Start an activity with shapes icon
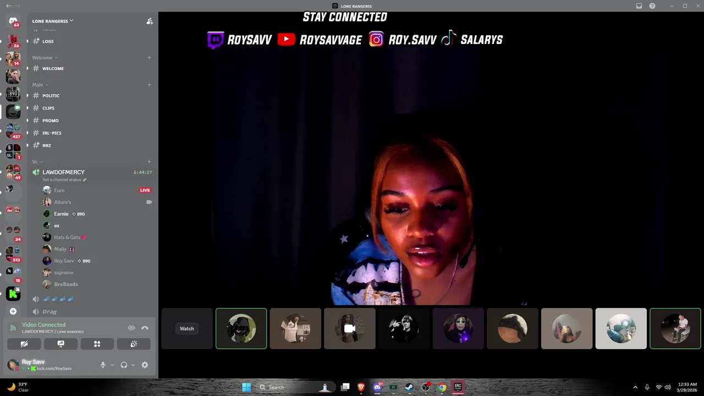The width and height of the screenshot is (704, 396). [x=97, y=344]
